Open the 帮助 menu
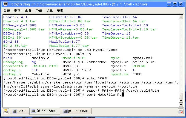This screenshot has width=186, height=118. pyautogui.click(x=60, y=10)
